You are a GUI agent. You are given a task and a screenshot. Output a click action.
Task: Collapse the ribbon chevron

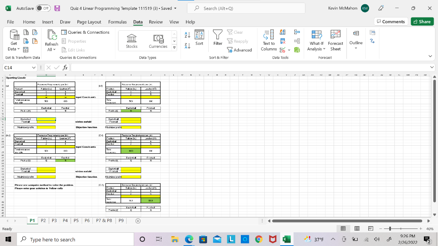coord(430,56)
